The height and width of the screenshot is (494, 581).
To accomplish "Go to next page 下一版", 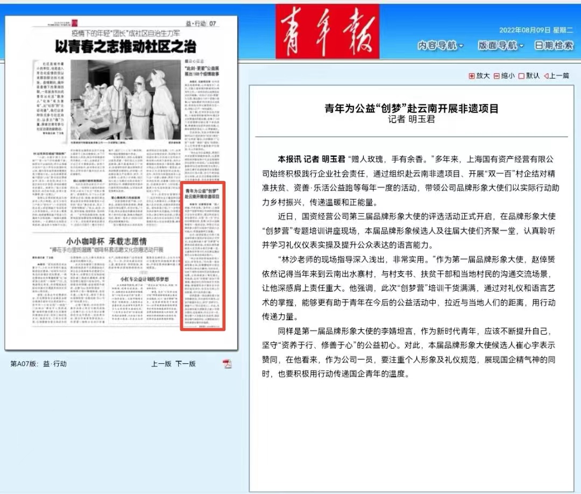I will [185, 364].
